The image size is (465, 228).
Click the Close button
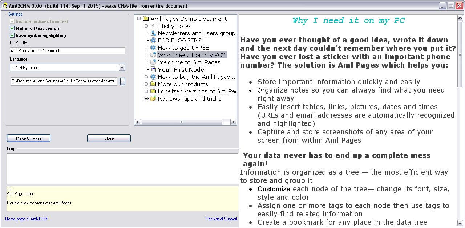pyautogui.click(x=109, y=138)
